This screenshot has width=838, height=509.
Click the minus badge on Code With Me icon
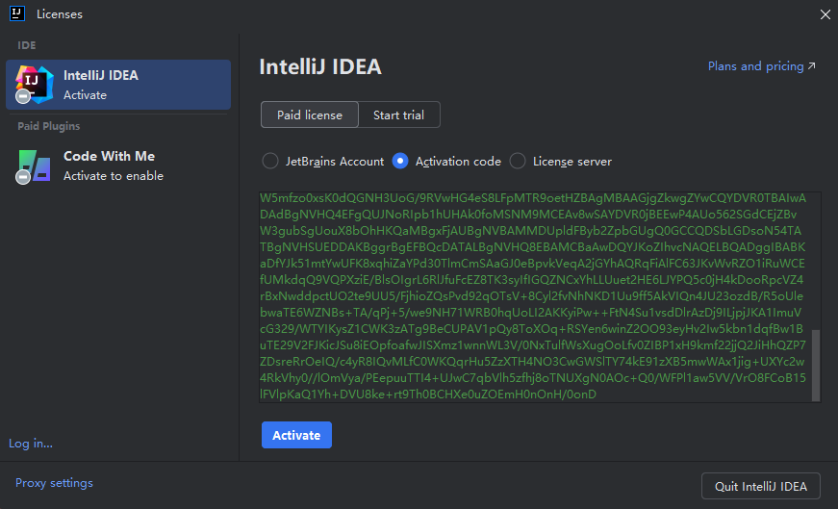23,177
